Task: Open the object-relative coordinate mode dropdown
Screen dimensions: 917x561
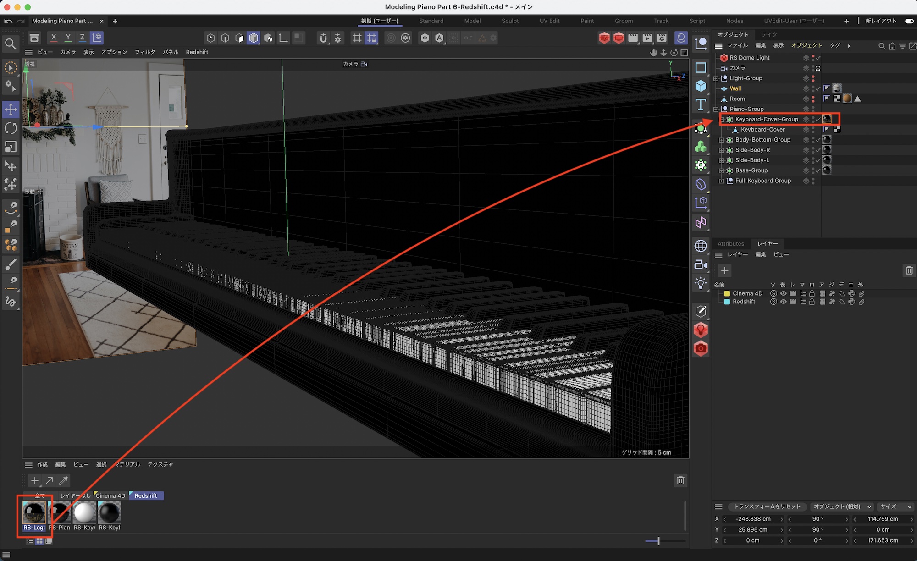Action: pos(842,506)
